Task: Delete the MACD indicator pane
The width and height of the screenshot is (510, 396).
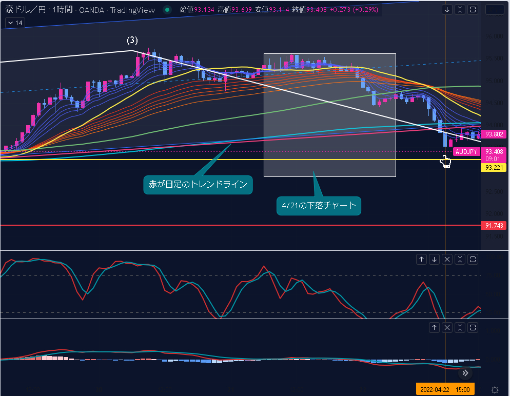Action: coord(447,327)
